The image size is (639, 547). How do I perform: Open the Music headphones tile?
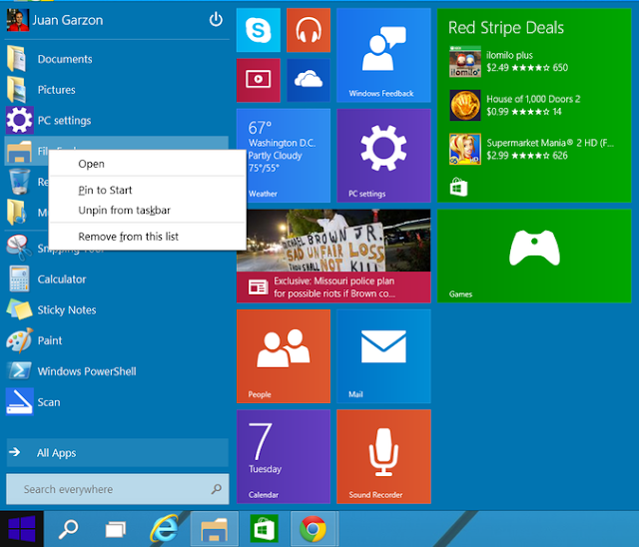tap(309, 30)
